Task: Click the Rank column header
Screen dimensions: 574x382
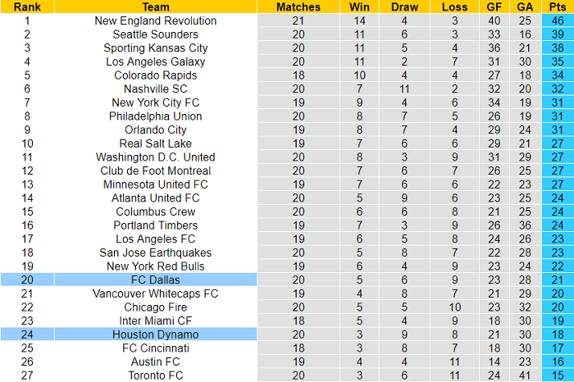Action: [27, 7]
